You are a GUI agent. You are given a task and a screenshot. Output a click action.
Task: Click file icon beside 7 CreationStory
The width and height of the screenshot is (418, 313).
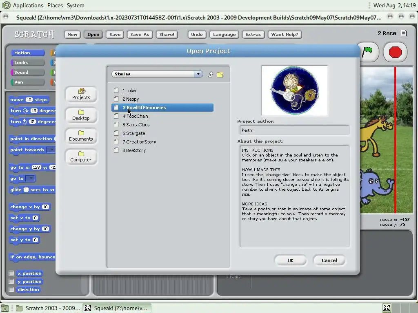point(116,141)
